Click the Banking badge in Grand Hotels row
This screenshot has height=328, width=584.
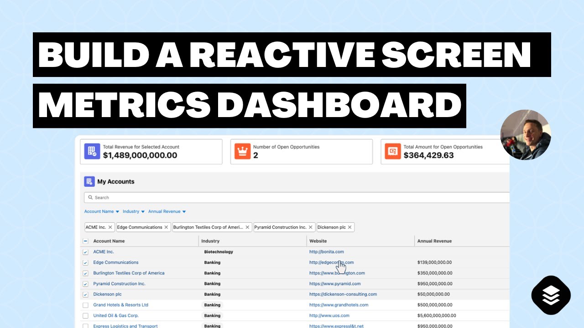click(212, 305)
